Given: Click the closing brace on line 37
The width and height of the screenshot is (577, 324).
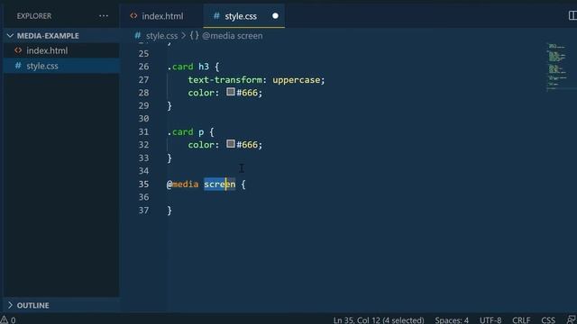Looking at the screenshot, I should [x=169, y=211].
